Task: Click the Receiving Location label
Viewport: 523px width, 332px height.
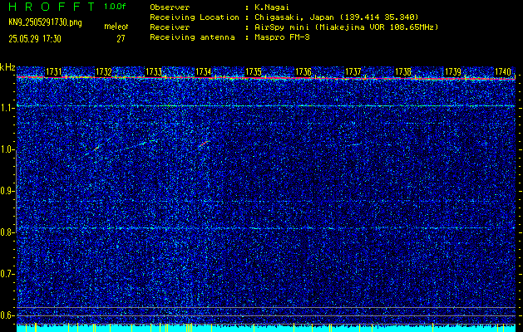Action: tap(195, 17)
